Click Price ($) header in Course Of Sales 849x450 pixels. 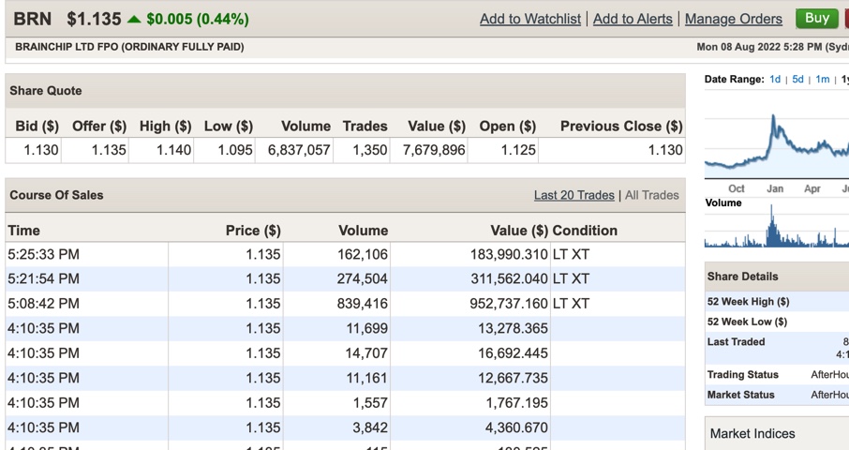pyautogui.click(x=252, y=230)
